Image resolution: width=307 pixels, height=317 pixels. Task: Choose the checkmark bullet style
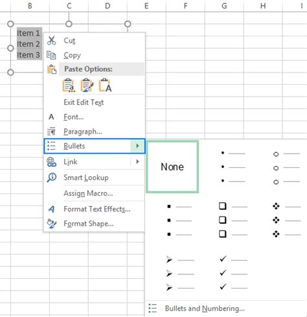233,273
